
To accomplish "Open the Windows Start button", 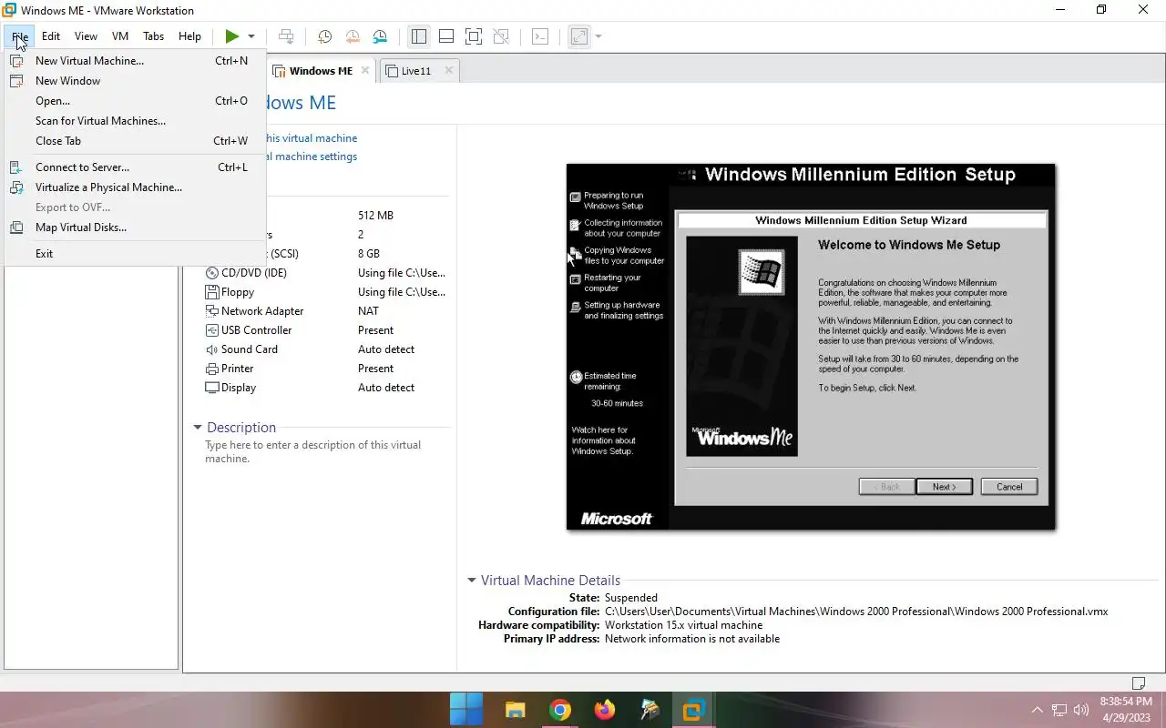I will pos(466,710).
